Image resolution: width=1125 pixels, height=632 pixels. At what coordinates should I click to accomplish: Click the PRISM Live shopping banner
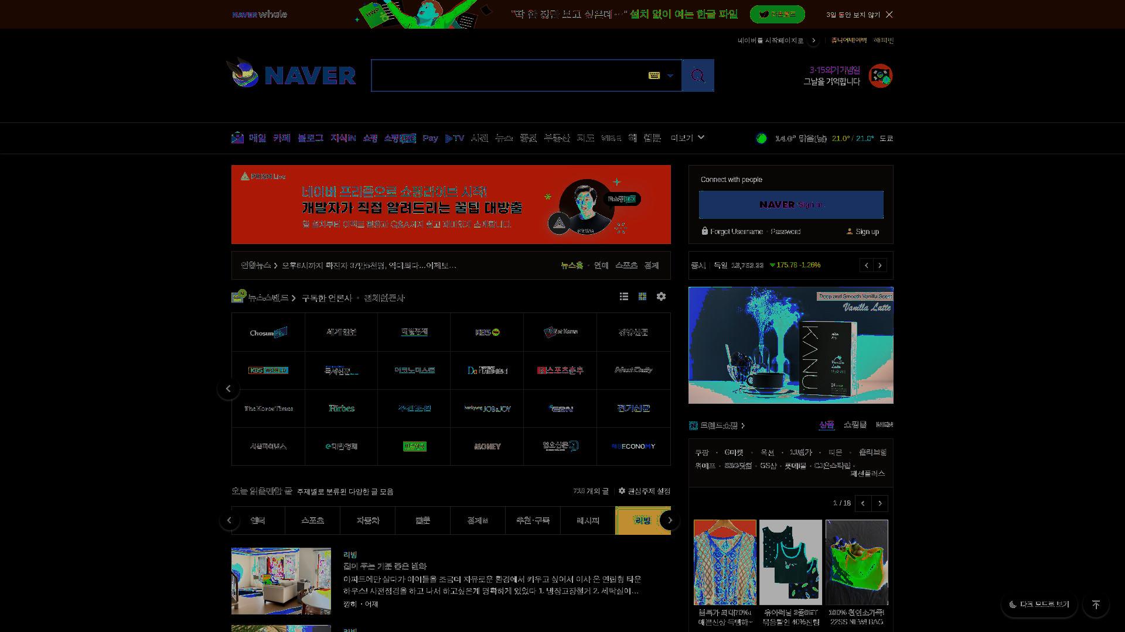[451, 204]
